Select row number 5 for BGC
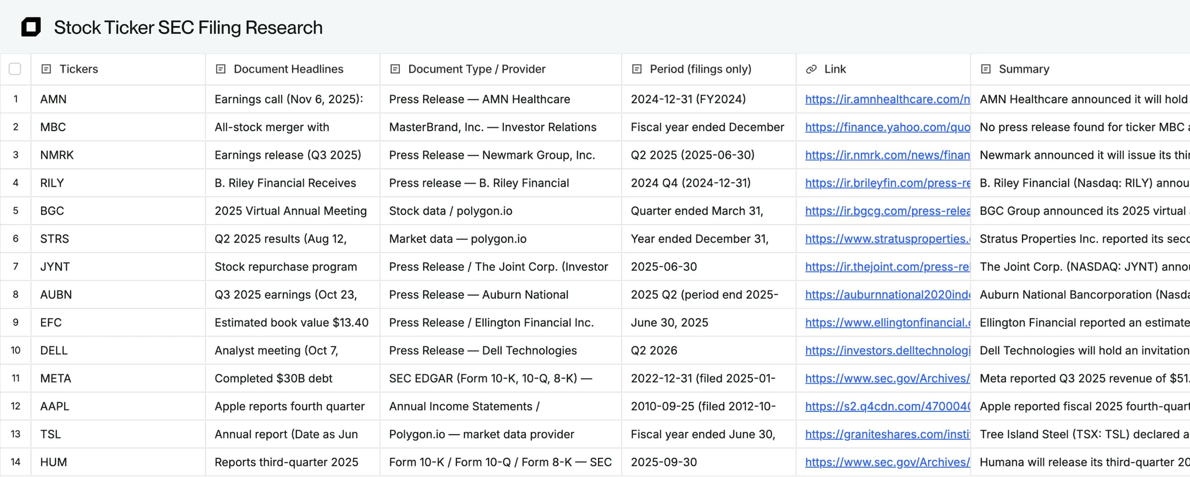The image size is (1190, 477). [x=15, y=211]
